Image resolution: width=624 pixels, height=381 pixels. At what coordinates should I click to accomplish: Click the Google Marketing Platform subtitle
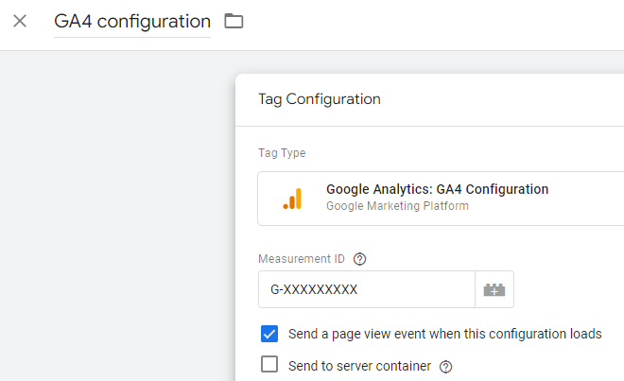tap(397, 206)
